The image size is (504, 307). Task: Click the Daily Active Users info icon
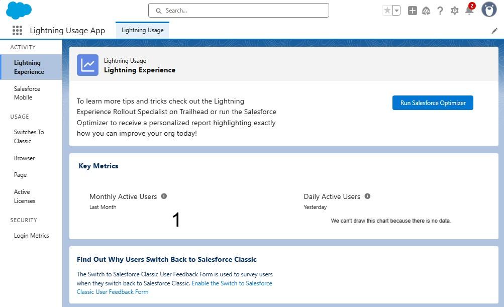pyautogui.click(x=367, y=196)
